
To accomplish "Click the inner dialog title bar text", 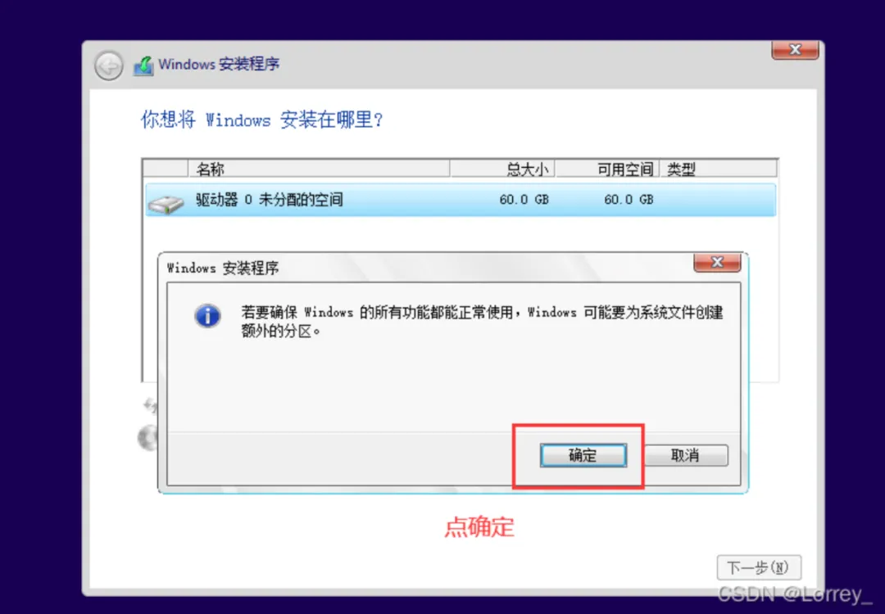I will click(223, 268).
